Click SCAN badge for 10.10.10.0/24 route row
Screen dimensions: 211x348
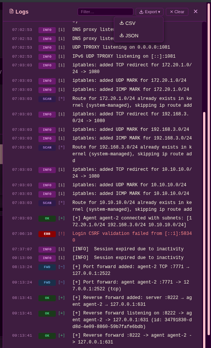tap(47, 203)
